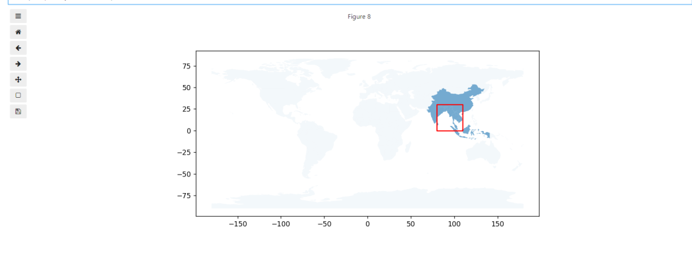Download the figure with the save icon
The width and height of the screenshot is (692, 255).
tap(18, 111)
